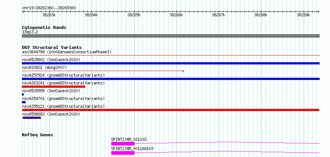Screen dimensions: 330x157
Task: Select the blue nsv4257924 variant bar
Action: coord(171,79)
